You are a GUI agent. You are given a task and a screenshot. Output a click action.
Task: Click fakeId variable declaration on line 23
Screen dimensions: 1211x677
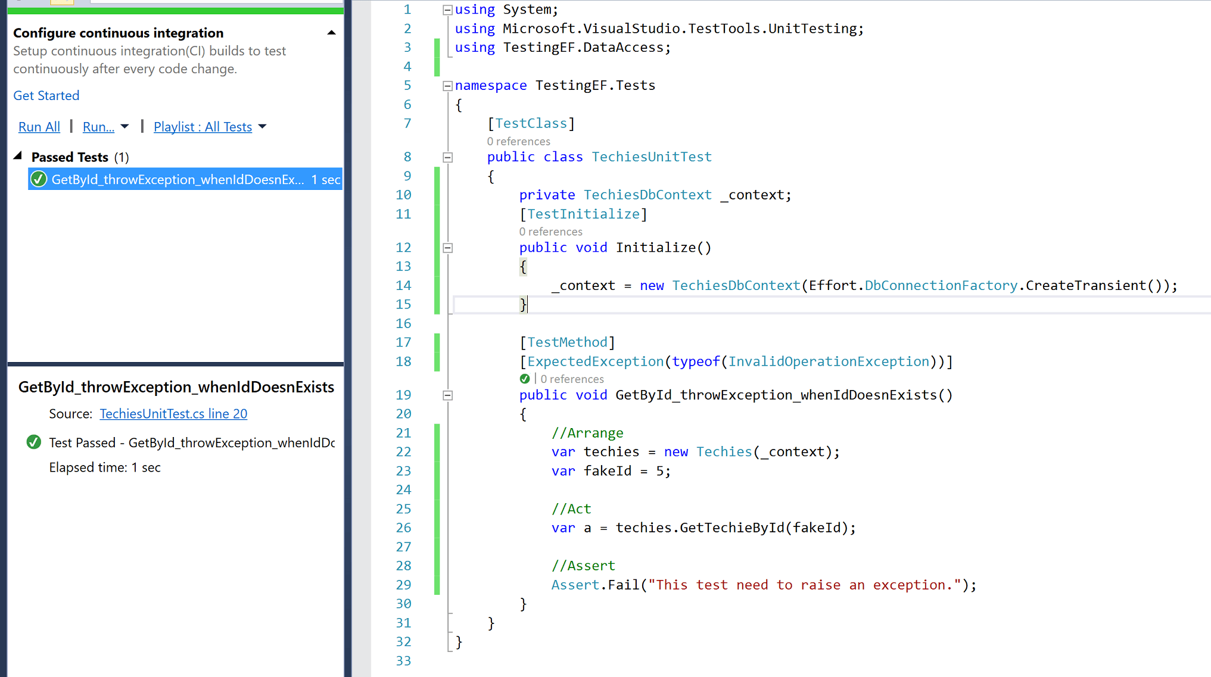608,471
